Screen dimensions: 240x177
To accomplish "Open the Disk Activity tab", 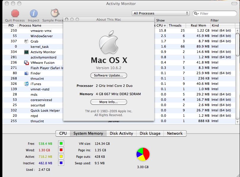I will tap(121, 133).
